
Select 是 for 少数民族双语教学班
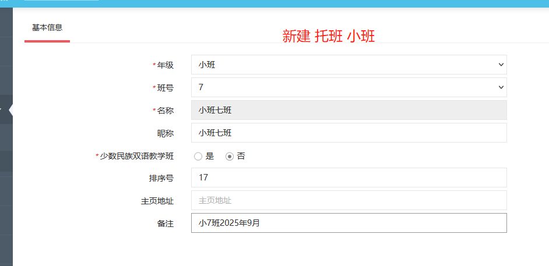click(198, 157)
